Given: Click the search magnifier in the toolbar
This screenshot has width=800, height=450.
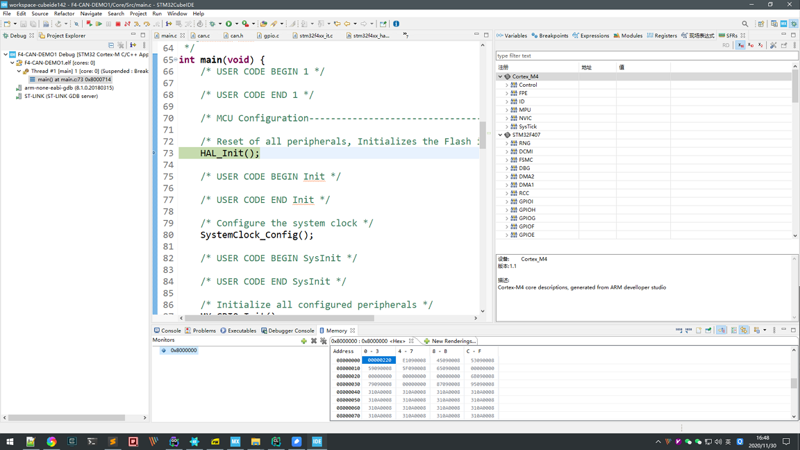Looking at the screenshot, I should click(745, 24).
